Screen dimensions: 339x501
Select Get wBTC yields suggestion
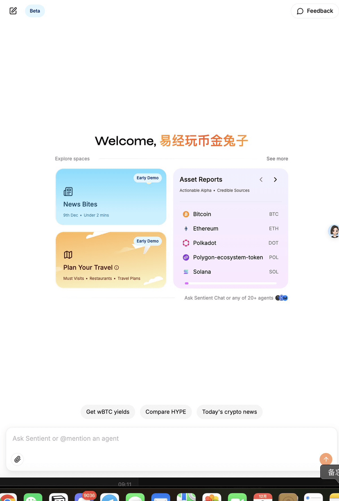(108, 412)
